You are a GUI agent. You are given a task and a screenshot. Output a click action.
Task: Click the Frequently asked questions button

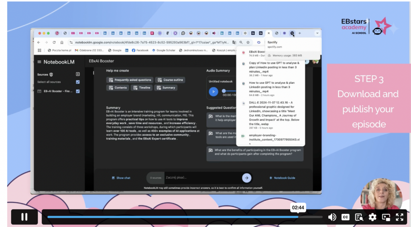(129, 80)
